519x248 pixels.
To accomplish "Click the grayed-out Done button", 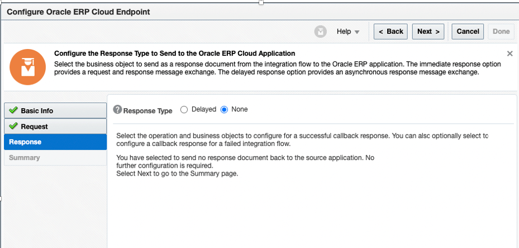I will pos(501,32).
